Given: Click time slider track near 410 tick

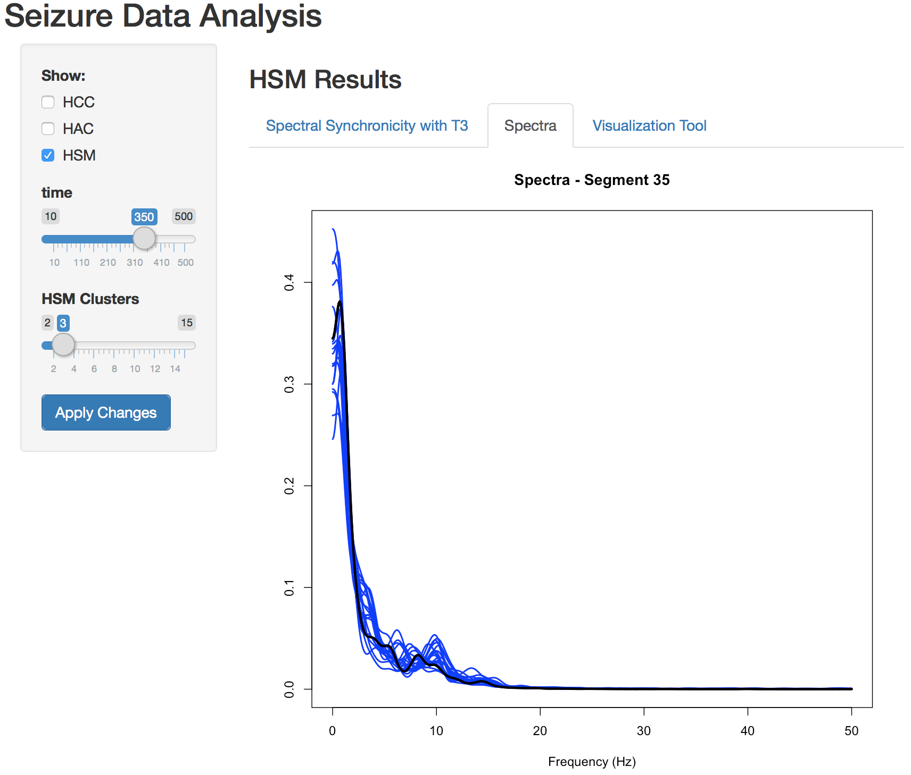Looking at the screenshot, I should point(160,239).
